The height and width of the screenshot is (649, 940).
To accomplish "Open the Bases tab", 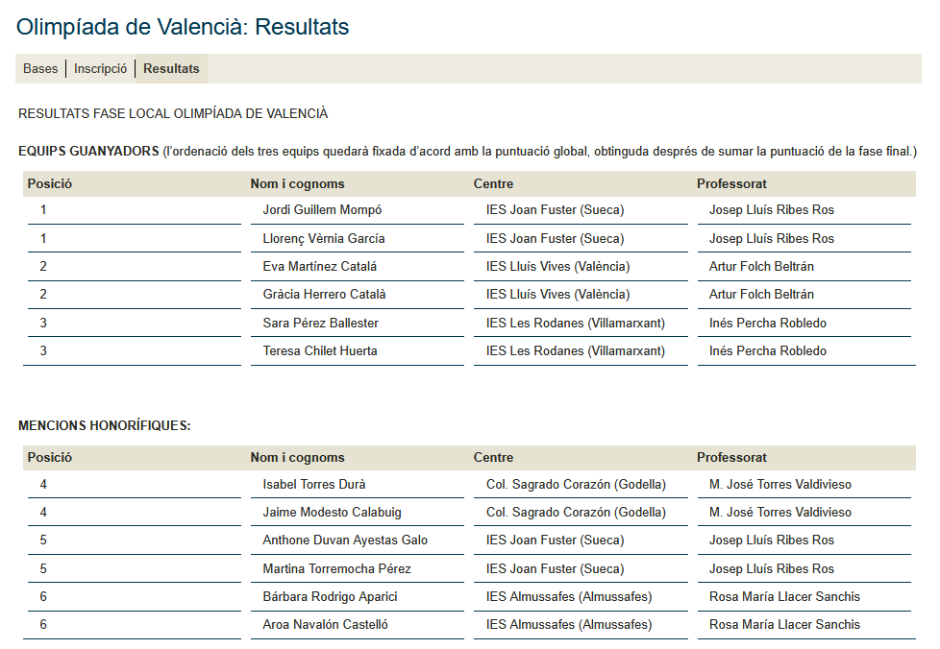I will (x=40, y=69).
